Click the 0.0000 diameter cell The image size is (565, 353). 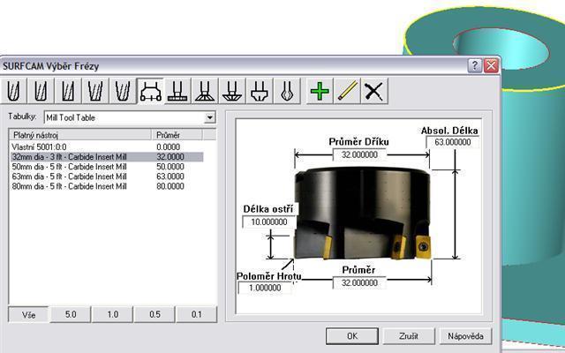pos(168,147)
